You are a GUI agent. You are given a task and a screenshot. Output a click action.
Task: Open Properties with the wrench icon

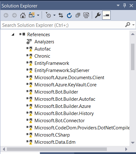(98, 15)
